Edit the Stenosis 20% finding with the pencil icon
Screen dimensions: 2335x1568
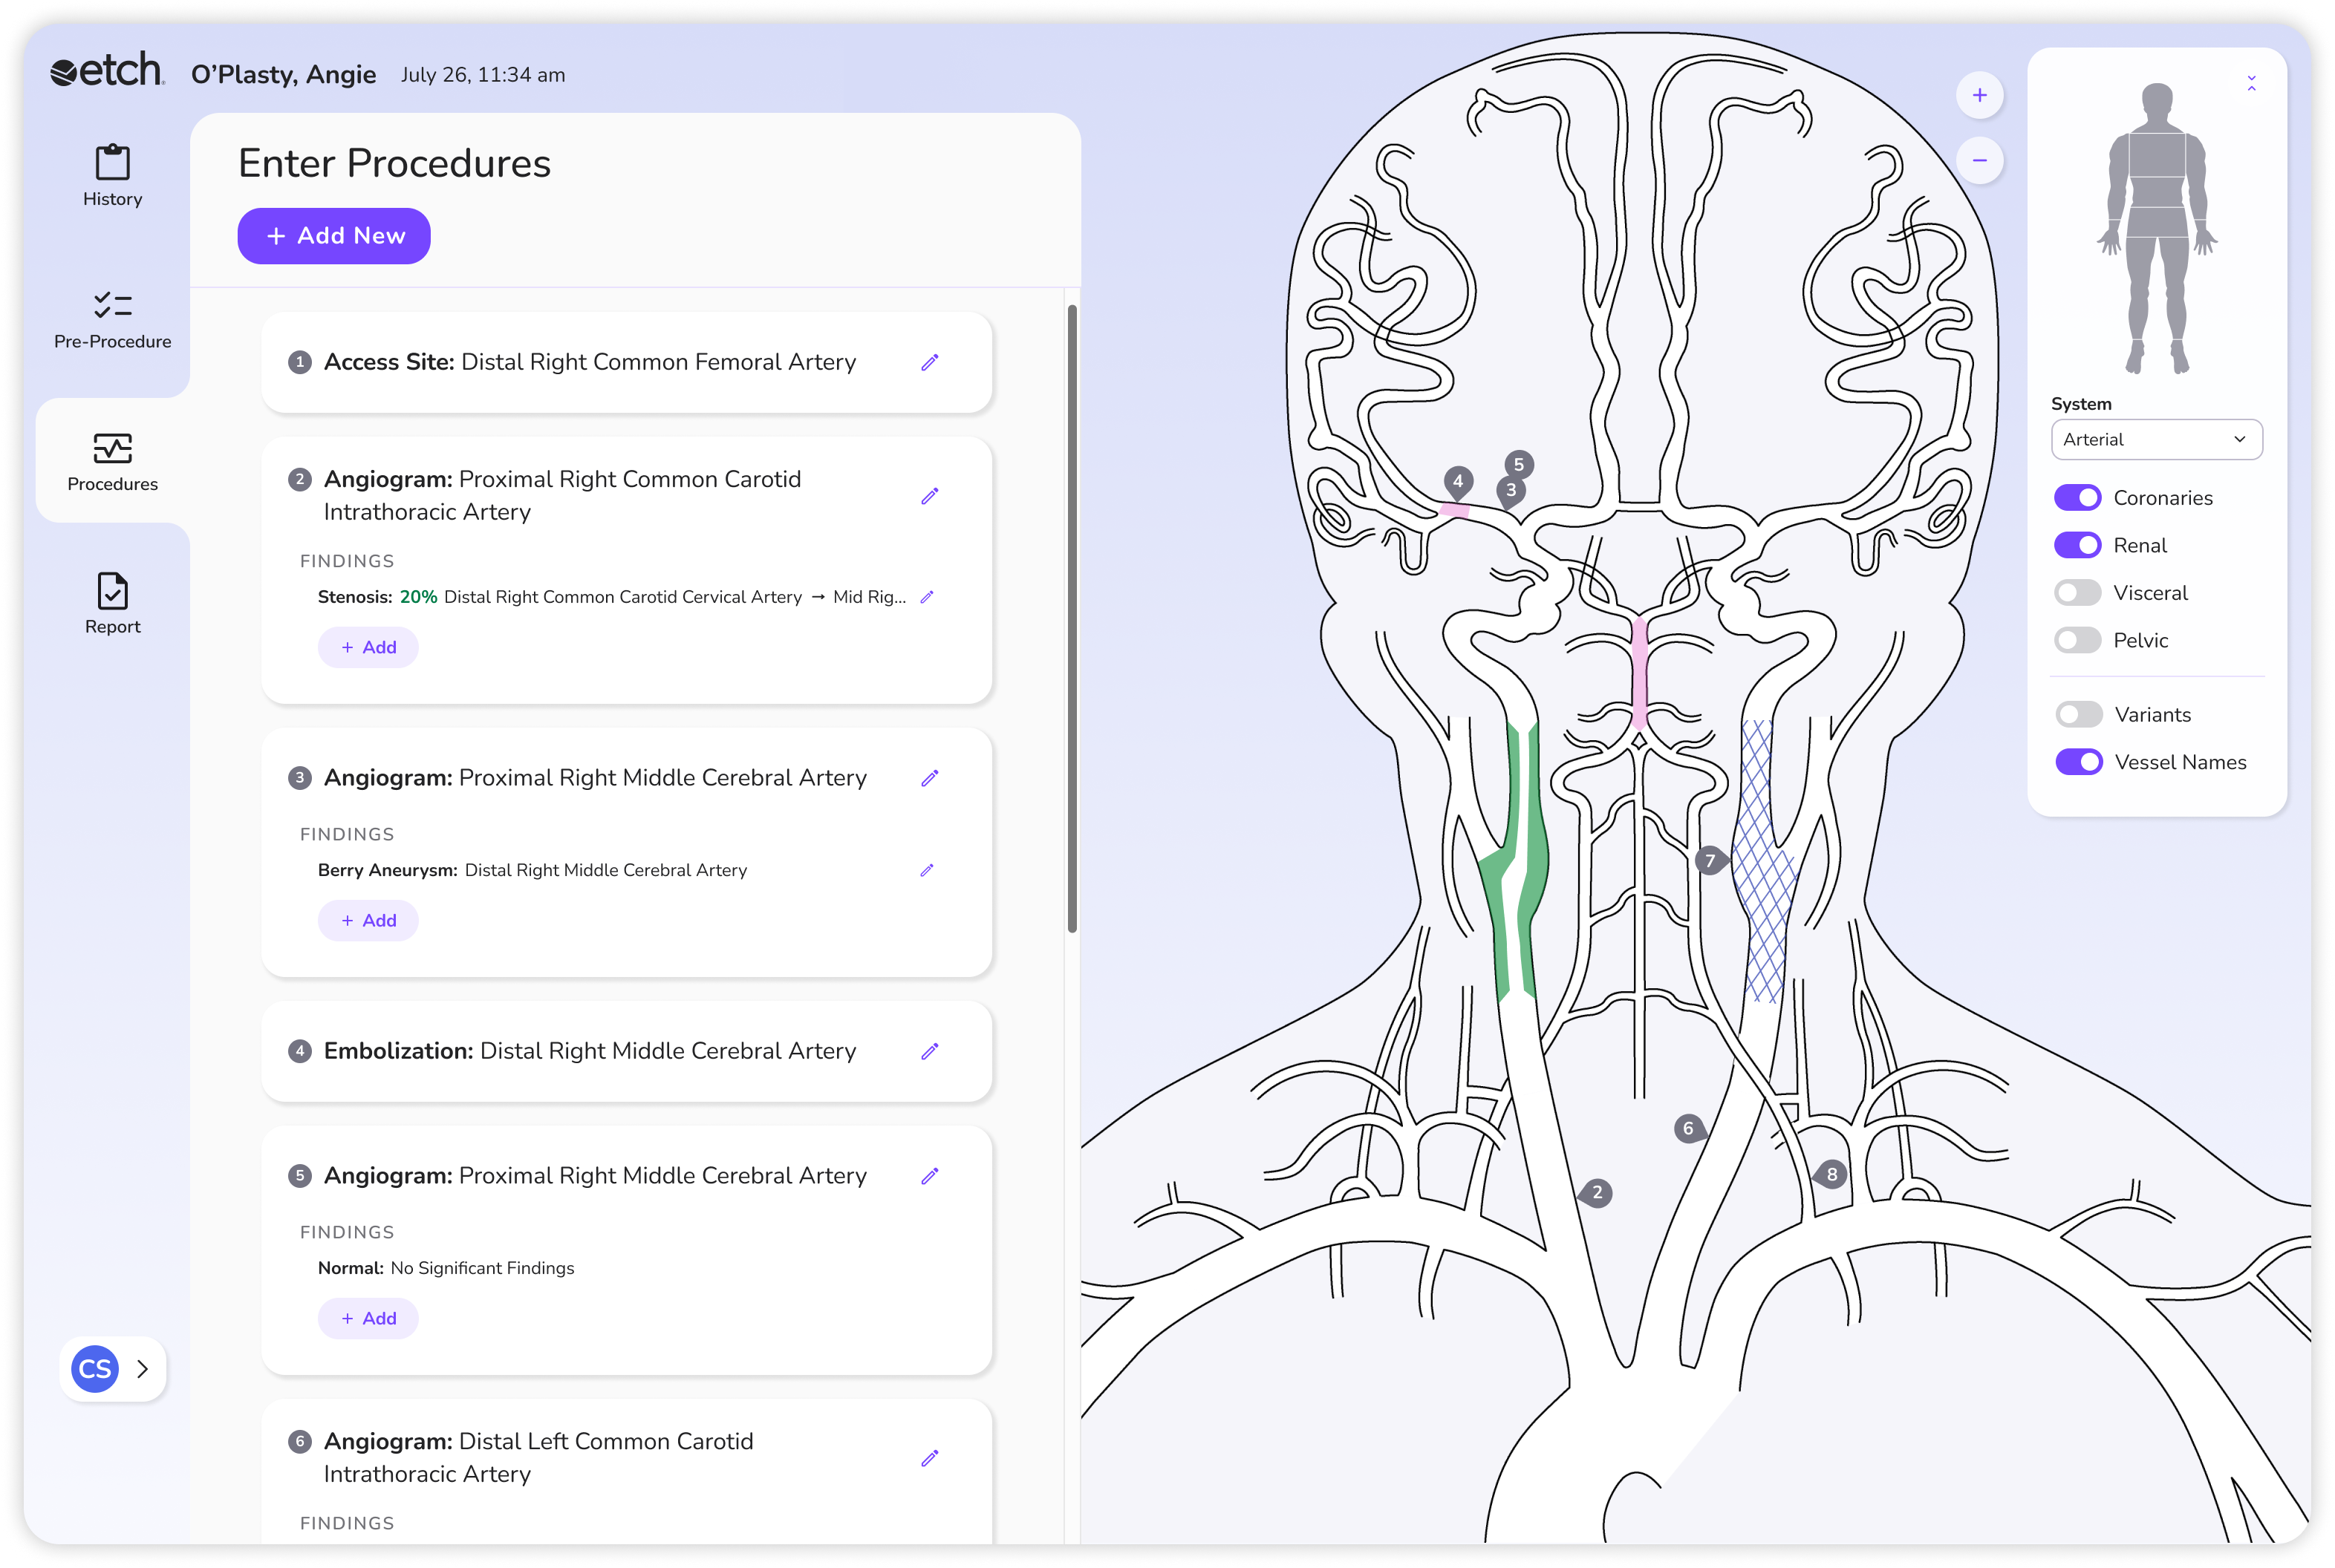point(926,597)
